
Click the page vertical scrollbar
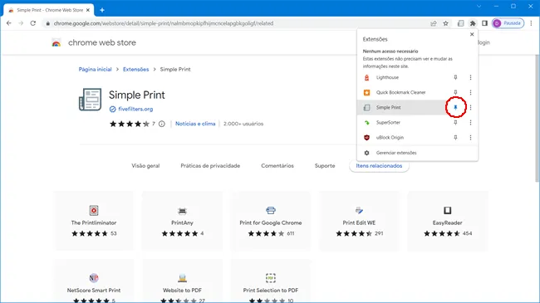coord(538,119)
